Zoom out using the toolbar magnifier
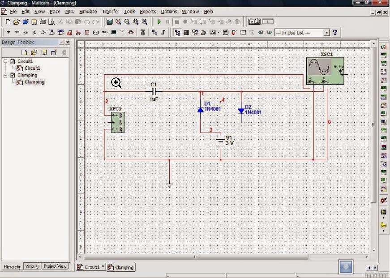 coord(127,22)
